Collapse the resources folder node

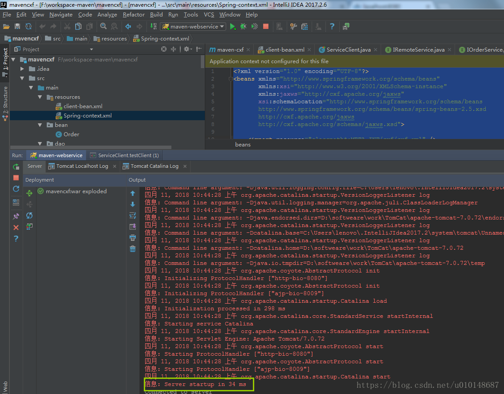(40, 97)
